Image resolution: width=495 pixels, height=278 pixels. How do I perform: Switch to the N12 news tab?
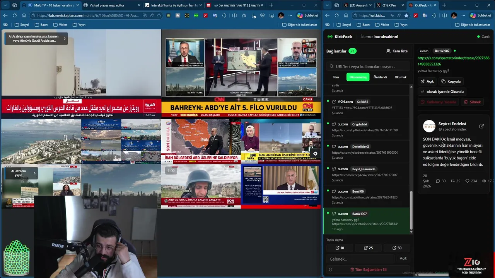(236, 5)
